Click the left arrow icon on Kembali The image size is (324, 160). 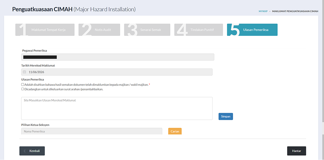pos(25,151)
